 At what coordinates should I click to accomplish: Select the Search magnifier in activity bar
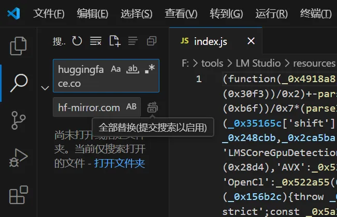click(19, 83)
